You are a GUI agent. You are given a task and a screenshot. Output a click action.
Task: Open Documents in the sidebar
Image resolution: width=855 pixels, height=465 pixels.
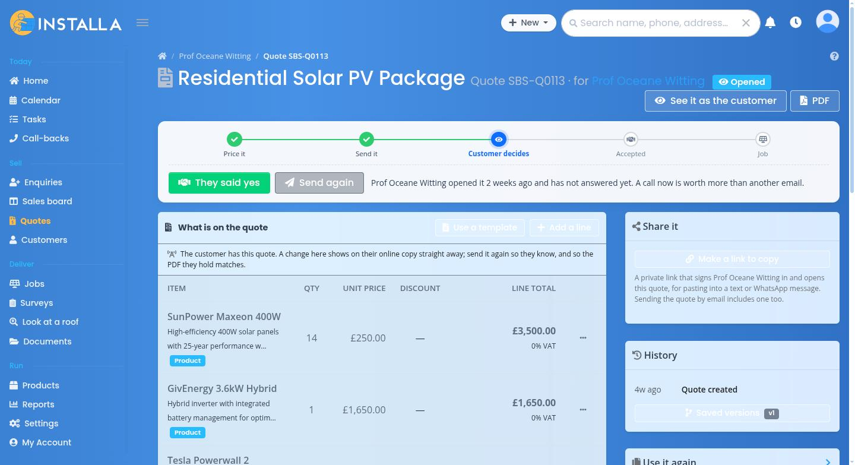[x=40, y=341]
